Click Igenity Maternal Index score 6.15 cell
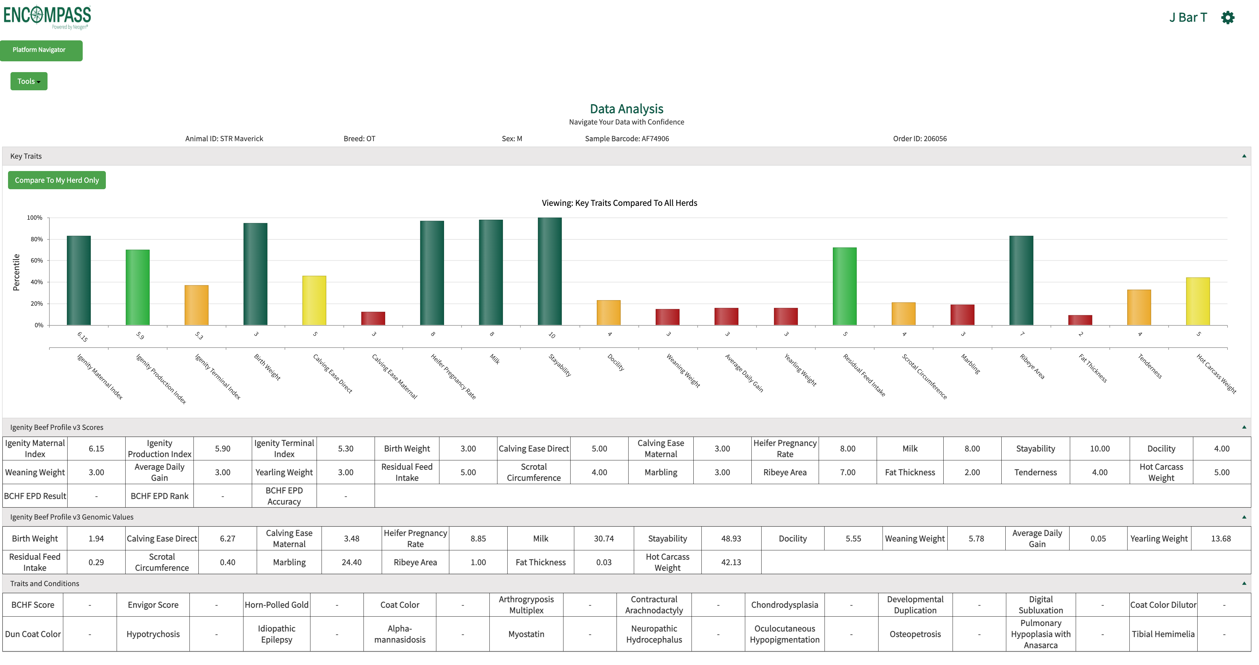This screenshot has width=1259, height=665. coord(96,448)
